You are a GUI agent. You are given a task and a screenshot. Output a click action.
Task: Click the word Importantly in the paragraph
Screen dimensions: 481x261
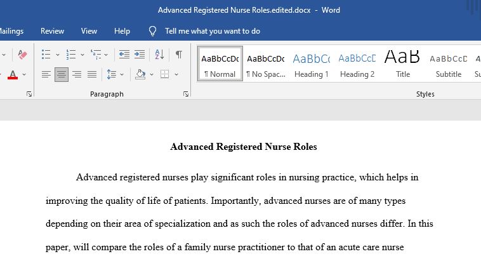pos(235,201)
